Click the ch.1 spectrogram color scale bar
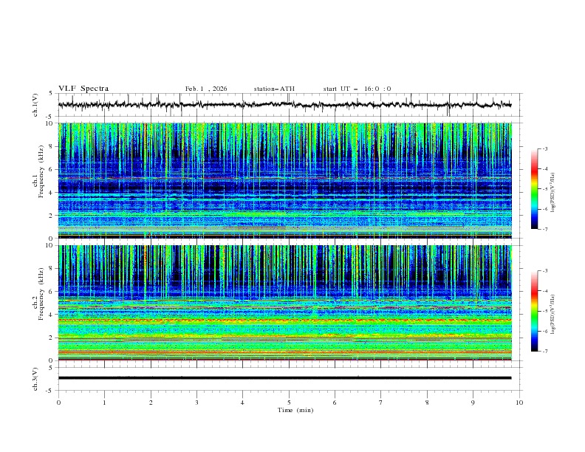The image size is (585, 452). pos(534,189)
